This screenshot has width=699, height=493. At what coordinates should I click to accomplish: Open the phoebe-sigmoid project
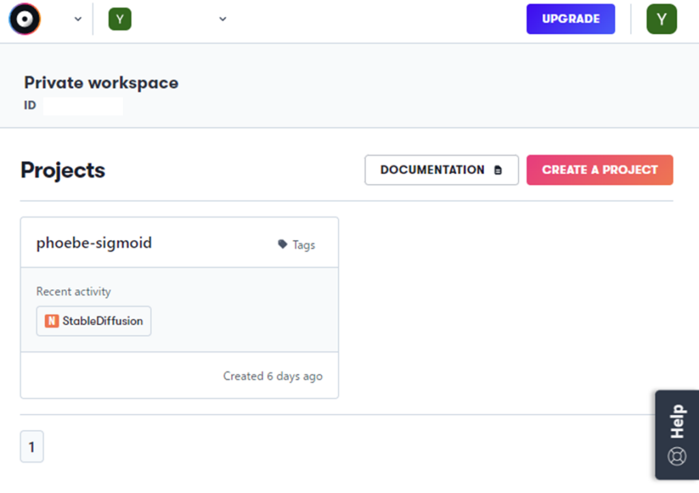tap(94, 243)
